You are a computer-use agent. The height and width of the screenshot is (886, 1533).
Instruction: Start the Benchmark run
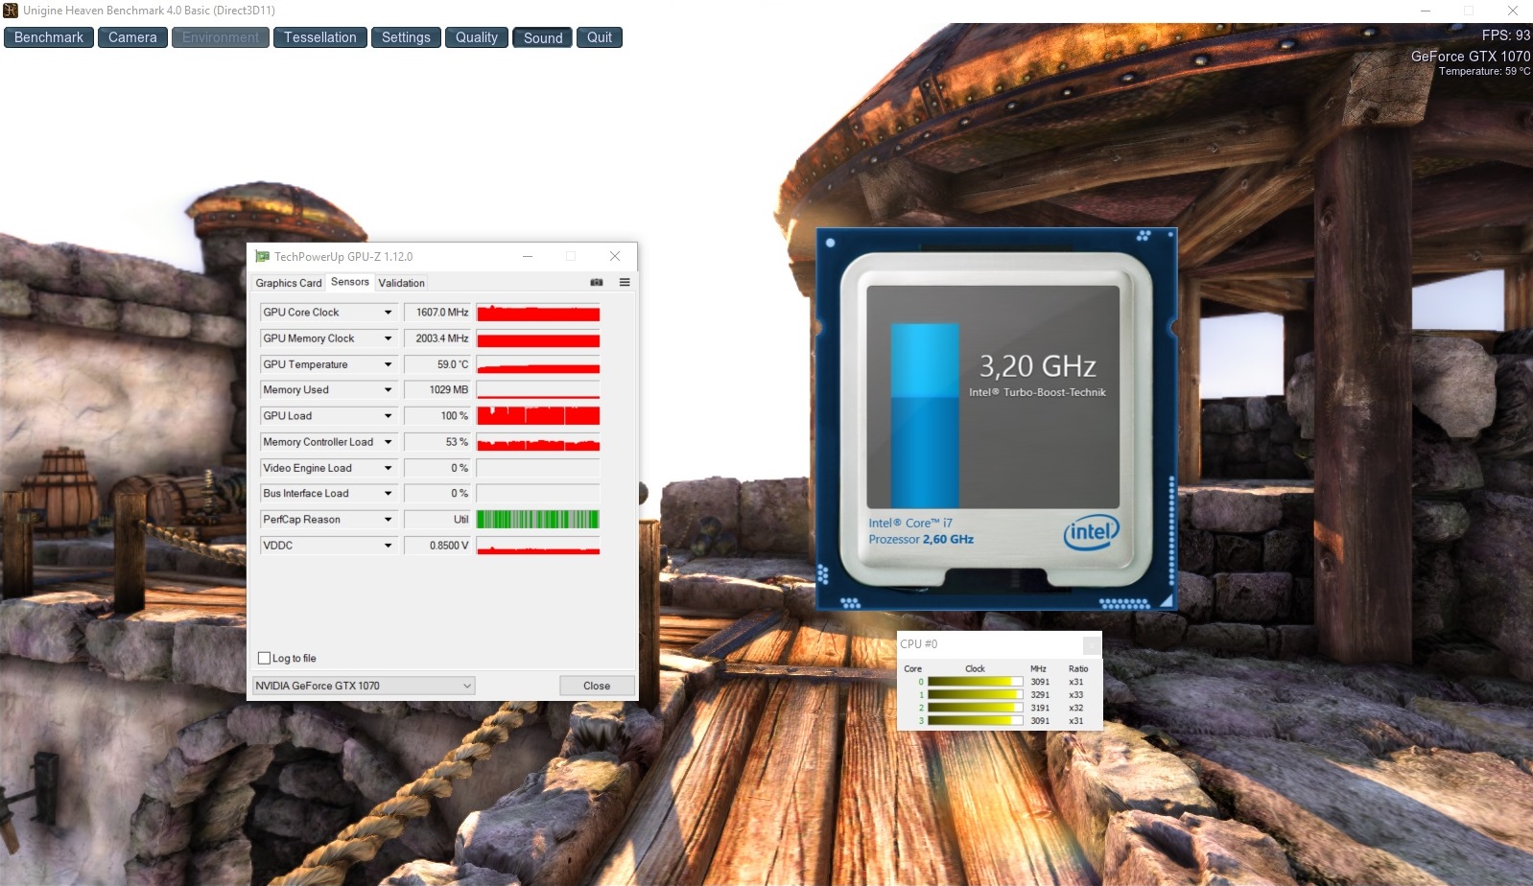(49, 37)
